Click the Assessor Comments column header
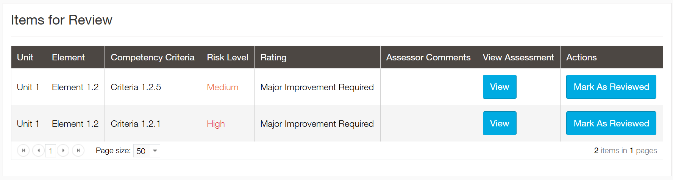Viewport: 673px width, 180px height. pos(428,57)
